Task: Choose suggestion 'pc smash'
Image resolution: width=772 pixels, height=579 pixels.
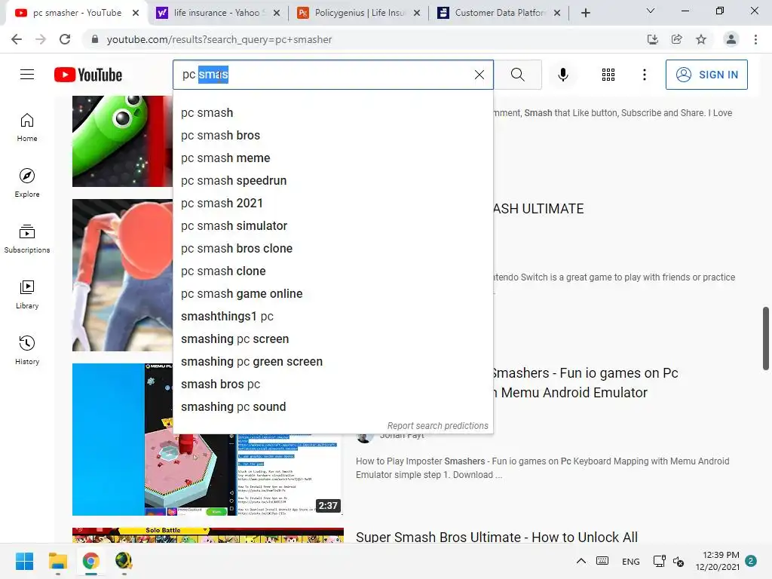Action: coord(332,113)
